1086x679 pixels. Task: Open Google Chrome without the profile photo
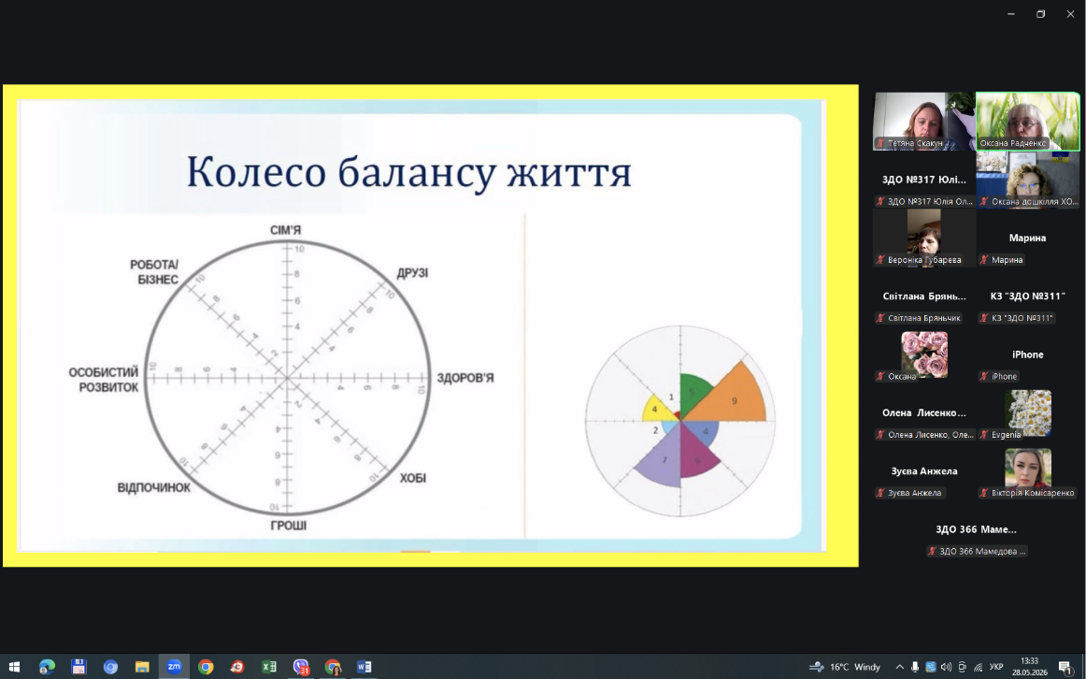tap(206, 667)
